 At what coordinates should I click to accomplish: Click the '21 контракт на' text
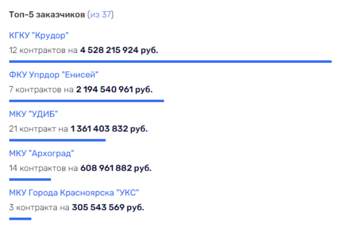[38, 128]
